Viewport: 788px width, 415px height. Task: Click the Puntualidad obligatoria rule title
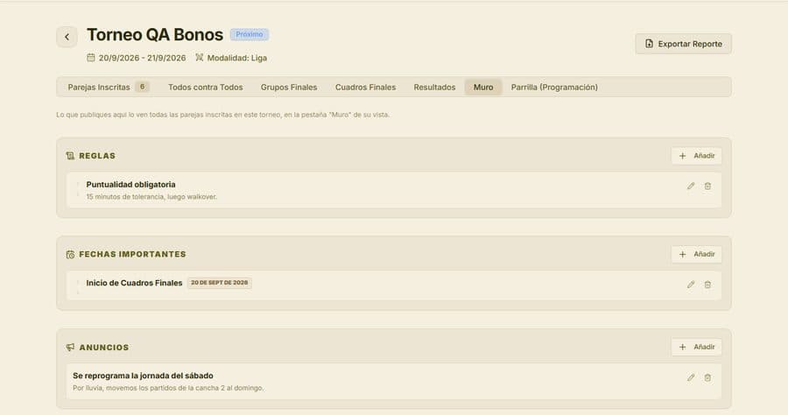click(130, 185)
